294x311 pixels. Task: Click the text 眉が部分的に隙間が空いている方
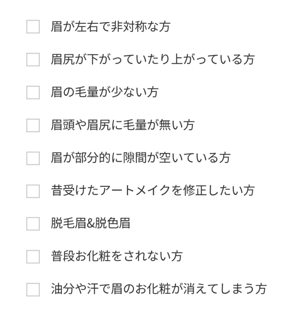(x=140, y=158)
